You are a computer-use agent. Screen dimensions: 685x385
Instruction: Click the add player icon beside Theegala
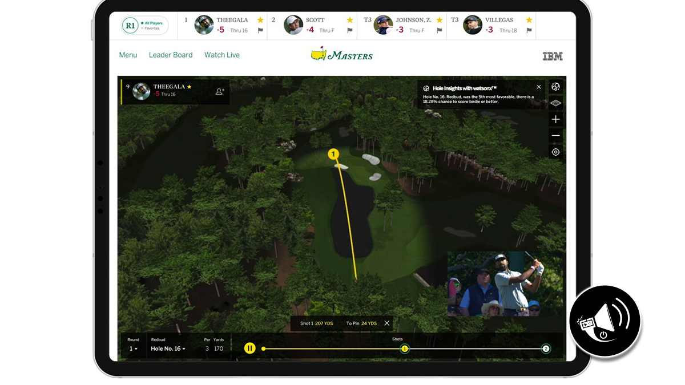(220, 91)
